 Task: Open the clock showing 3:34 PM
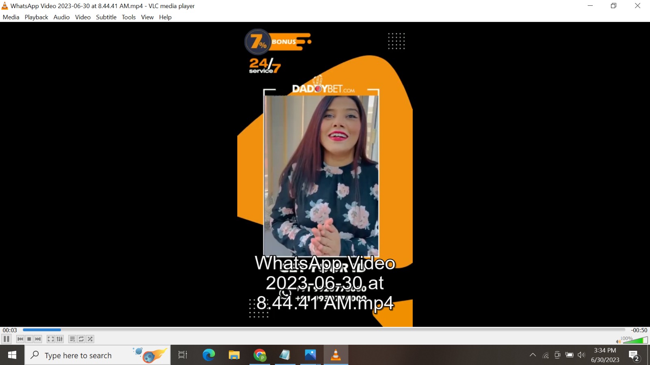click(x=605, y=355)
